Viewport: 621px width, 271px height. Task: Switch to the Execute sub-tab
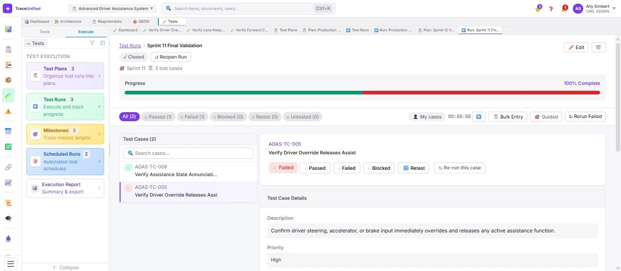pyautogui.click(x=86, y=32)
